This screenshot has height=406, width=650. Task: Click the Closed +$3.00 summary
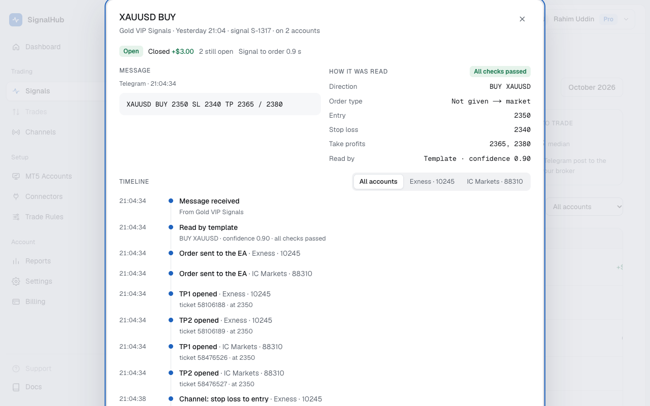171,51
